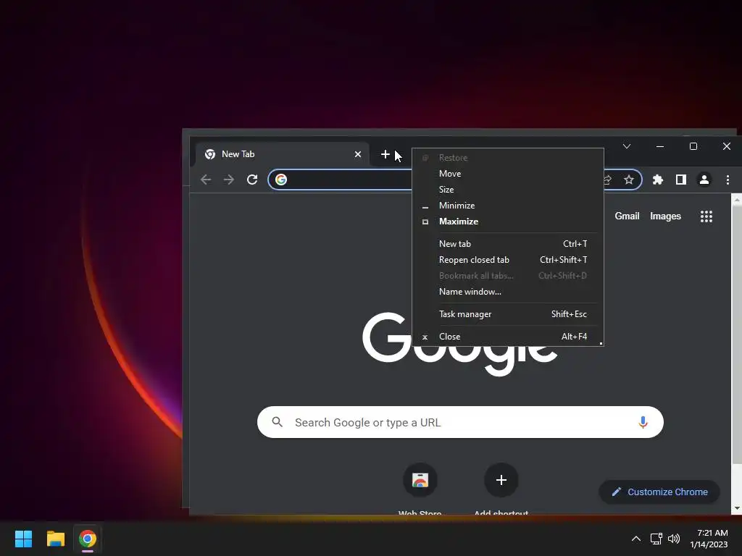The image size is (742, 556).
Task: Click vertical scrollbar on page
Action: point(737,334)
